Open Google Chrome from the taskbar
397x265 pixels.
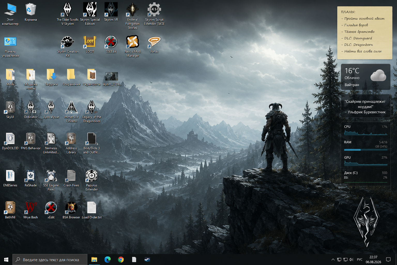pos(121,260)
